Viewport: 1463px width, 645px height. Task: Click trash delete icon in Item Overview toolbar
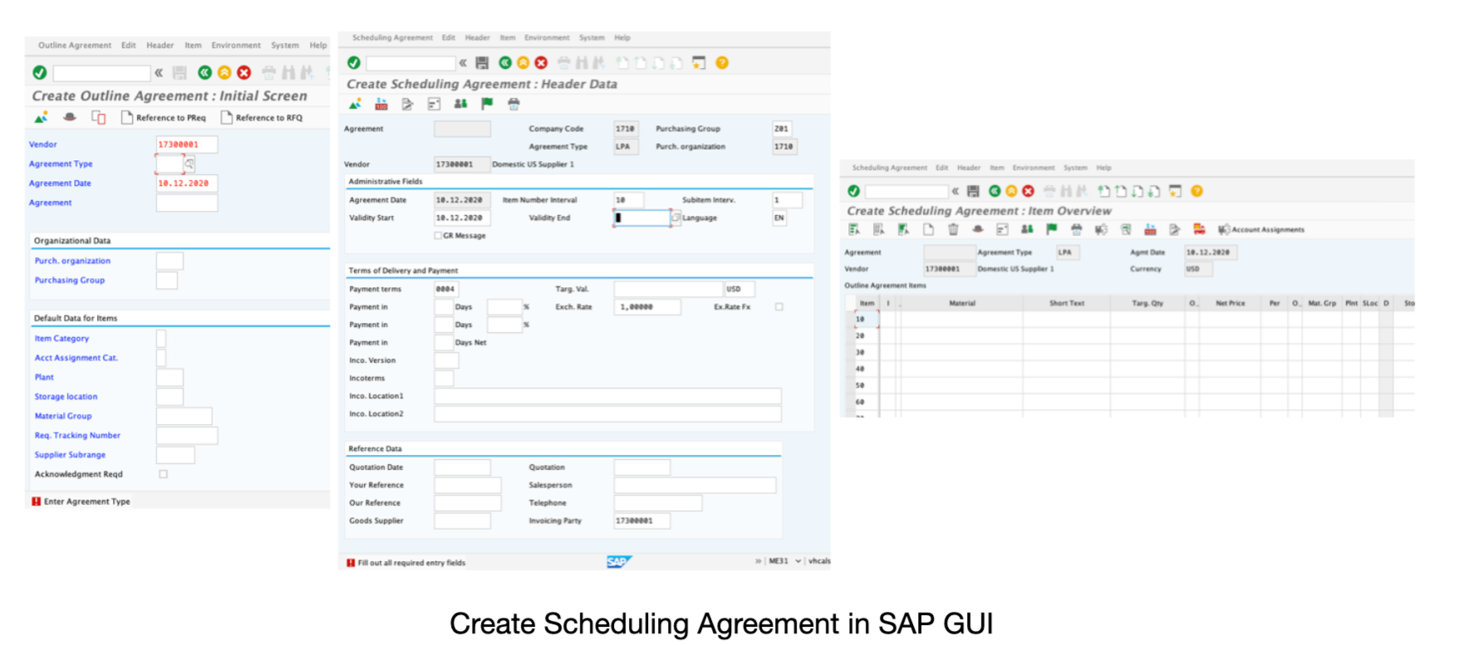pyautogui.click(x=953, y=229)
